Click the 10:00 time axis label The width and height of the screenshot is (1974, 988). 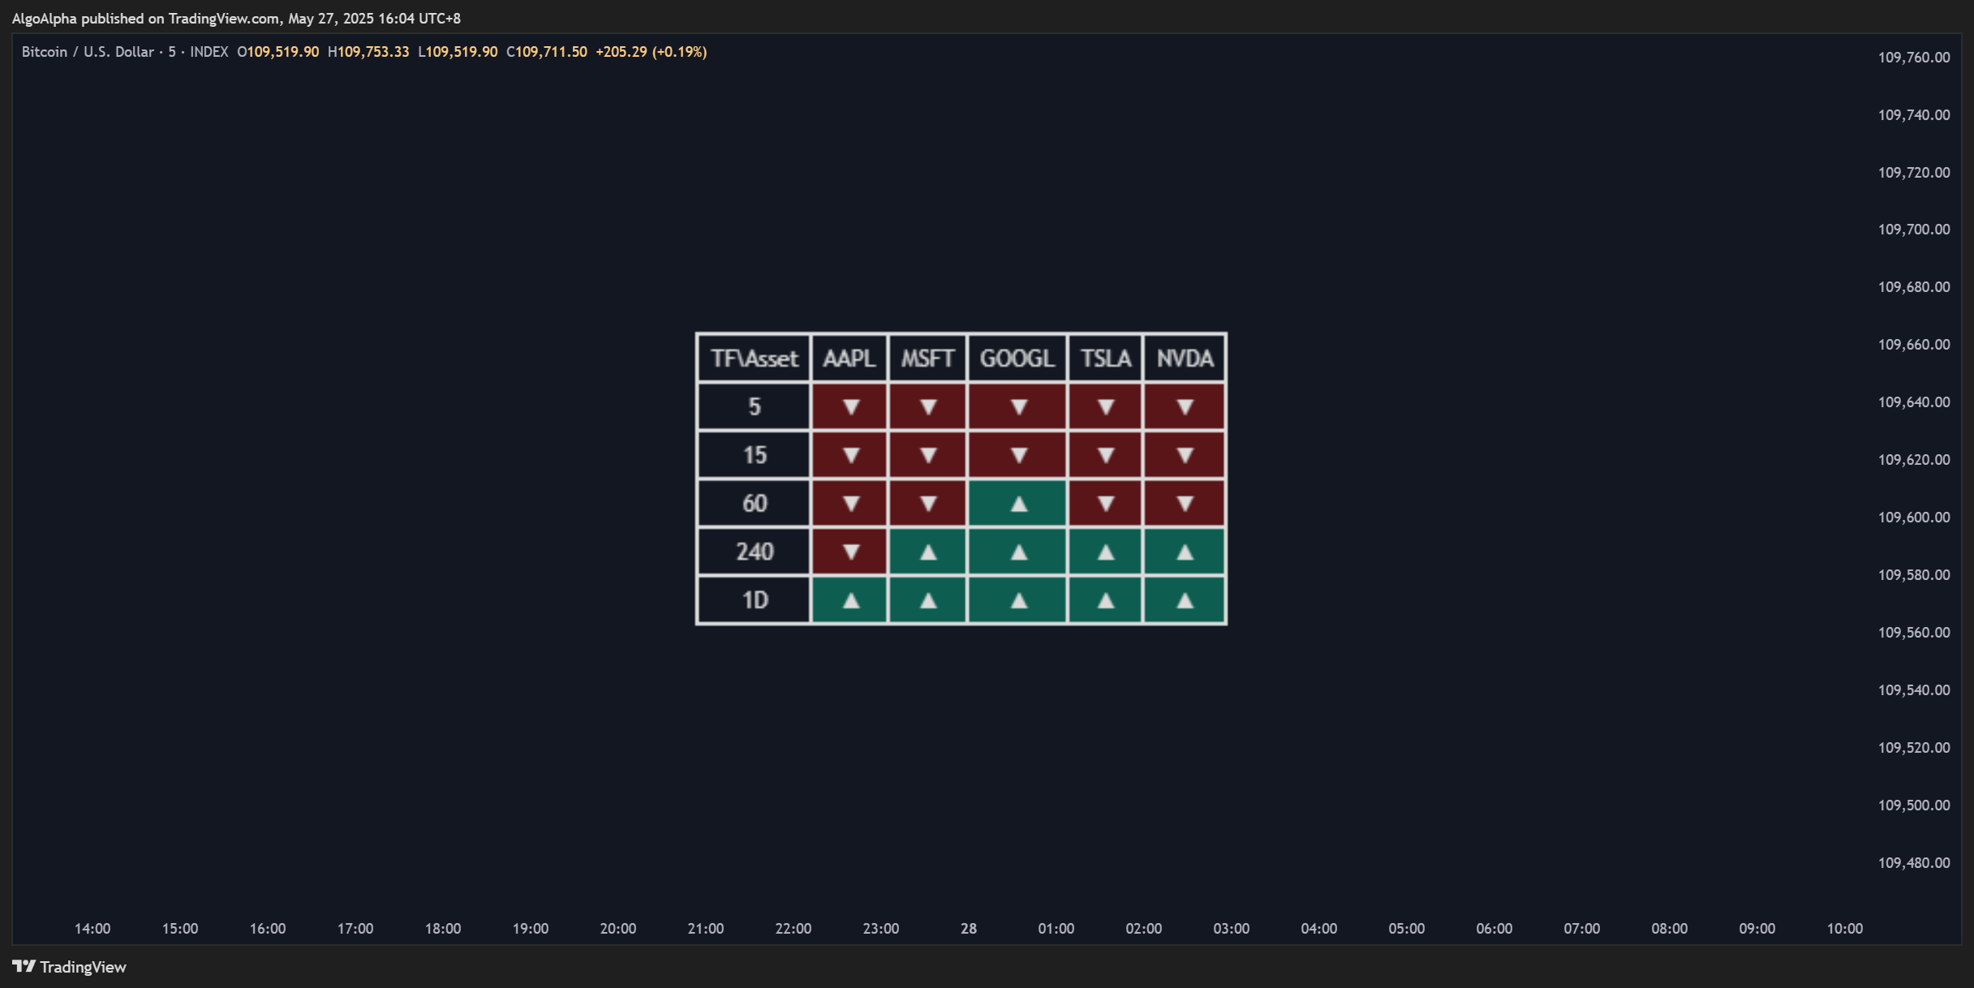click(x=1845, y=929)
